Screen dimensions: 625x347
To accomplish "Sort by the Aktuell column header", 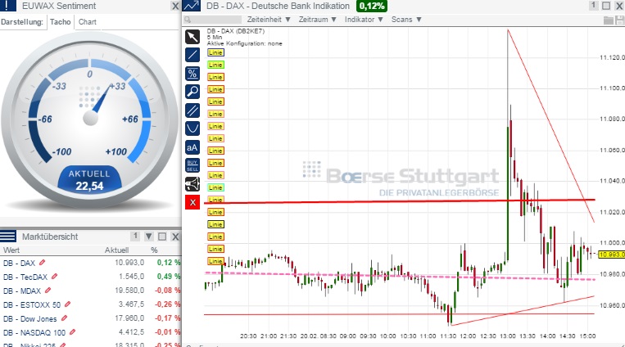I will pos(116,250).
